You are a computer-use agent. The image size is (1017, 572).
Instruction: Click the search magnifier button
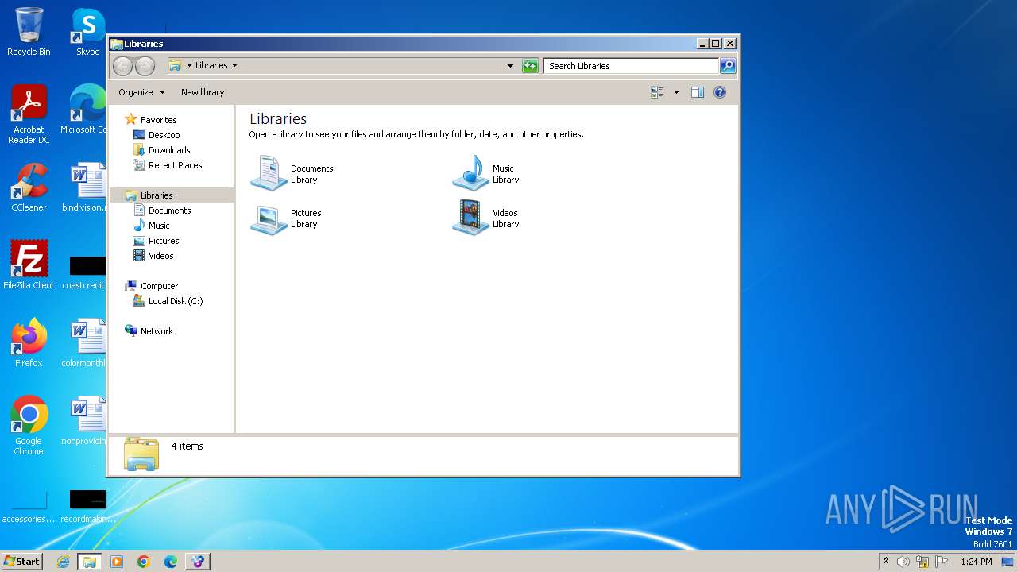pyautogui.click(x=728, y=66)
